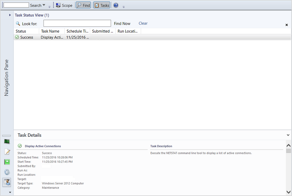Collapse the Task Details pane chevron

(288, 135)
